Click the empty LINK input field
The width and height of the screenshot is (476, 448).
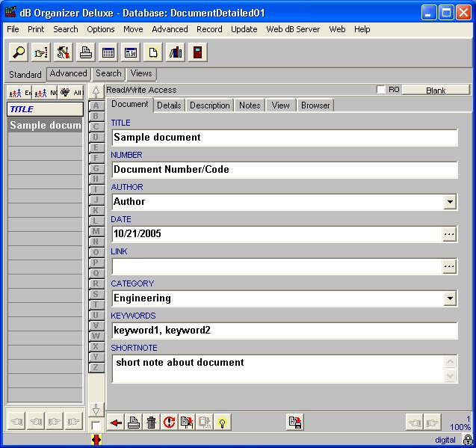277,266
